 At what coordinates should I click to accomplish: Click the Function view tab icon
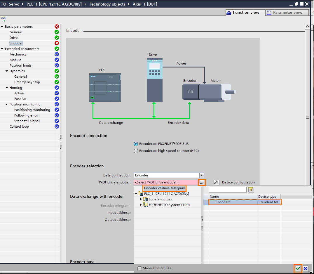[229, 13]
